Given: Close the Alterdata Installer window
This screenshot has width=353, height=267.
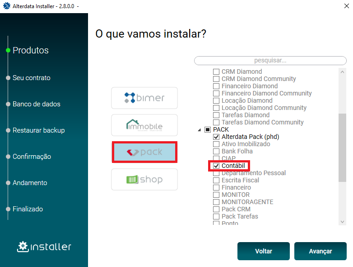Looking at the screenshot, I should coord(347,6).
